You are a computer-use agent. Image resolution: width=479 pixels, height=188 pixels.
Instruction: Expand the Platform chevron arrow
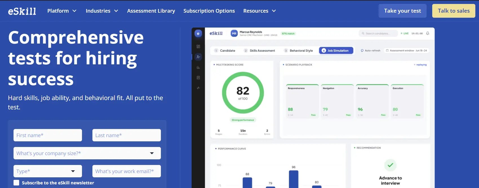[x=74, y=11]
